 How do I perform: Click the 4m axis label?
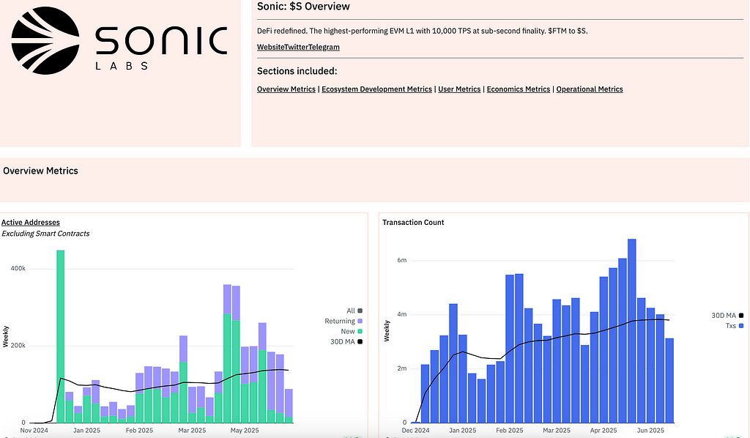coord(402,315)
